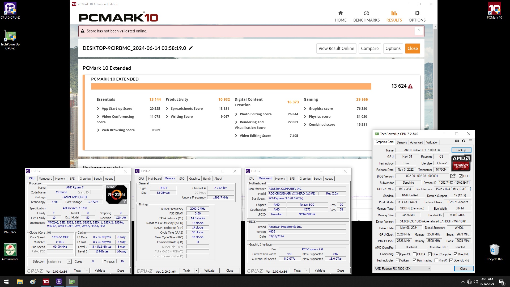Go to the PCMark HOME page

pyautogui.click(x=341, y=16)
